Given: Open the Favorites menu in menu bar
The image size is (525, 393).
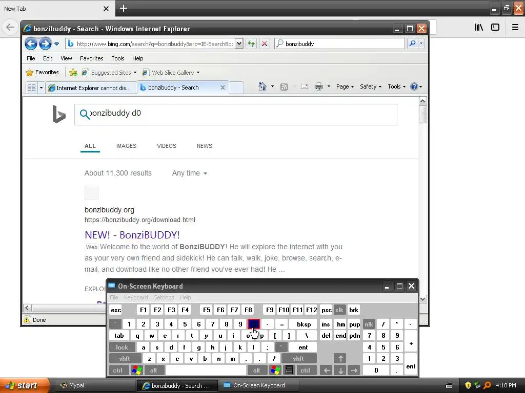Looking at the screenshot, I should (x=91, y=58).
